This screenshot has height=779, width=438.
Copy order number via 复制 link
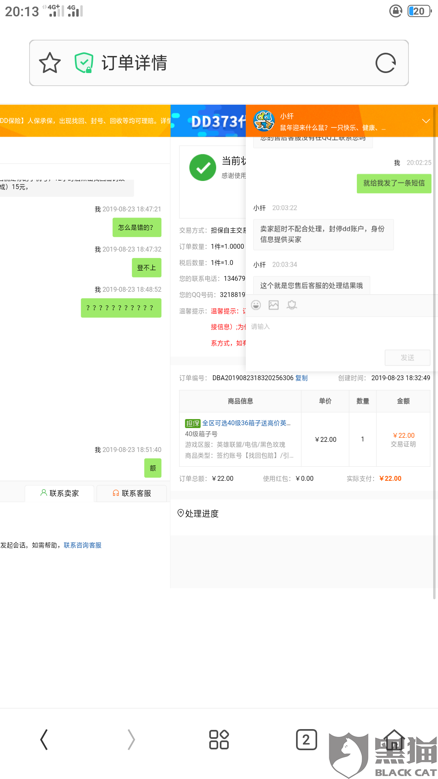tap(301, 378)
